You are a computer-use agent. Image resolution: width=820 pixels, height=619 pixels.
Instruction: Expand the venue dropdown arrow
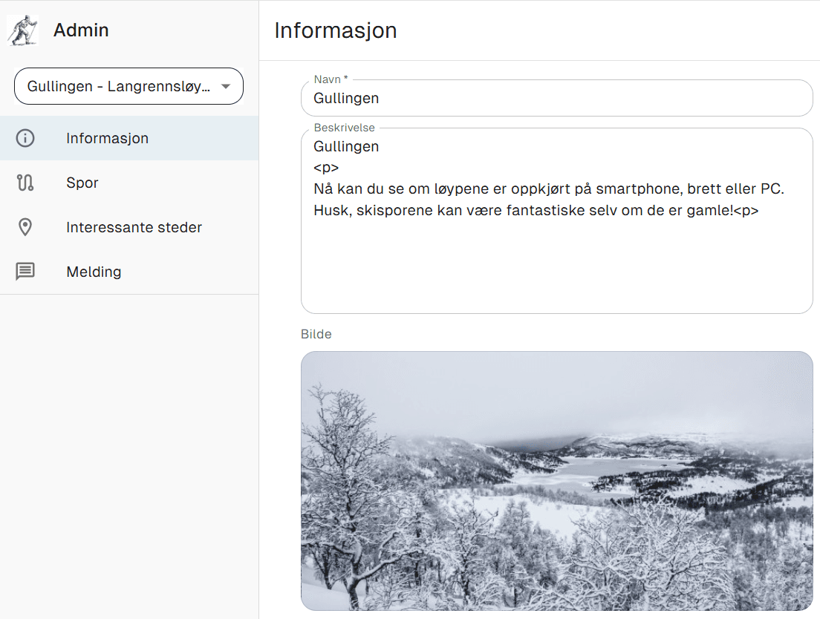point(226,86)
